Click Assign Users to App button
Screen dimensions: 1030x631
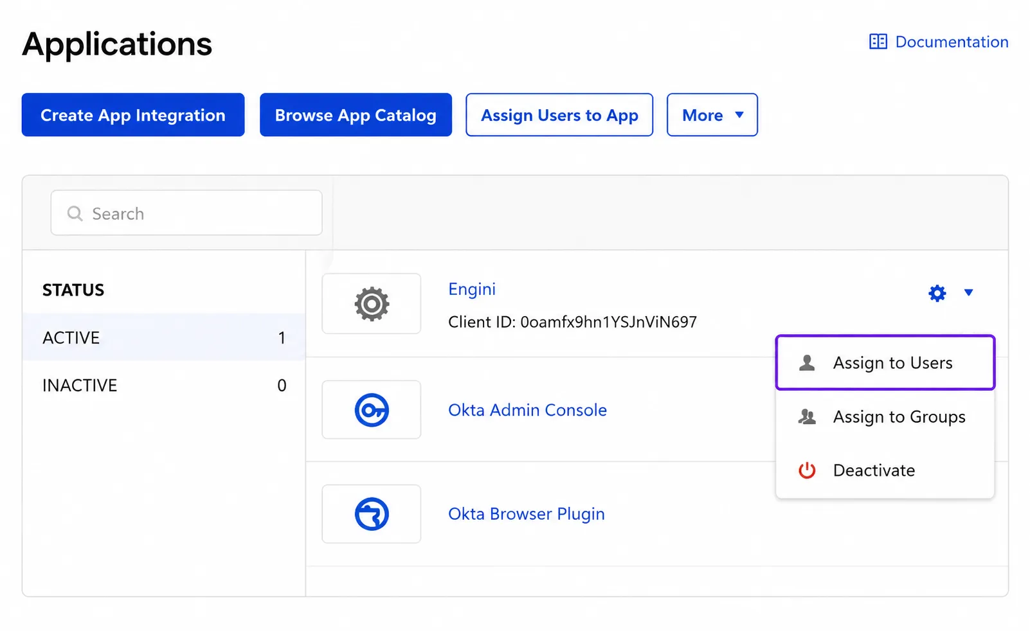tap(559, 115)
